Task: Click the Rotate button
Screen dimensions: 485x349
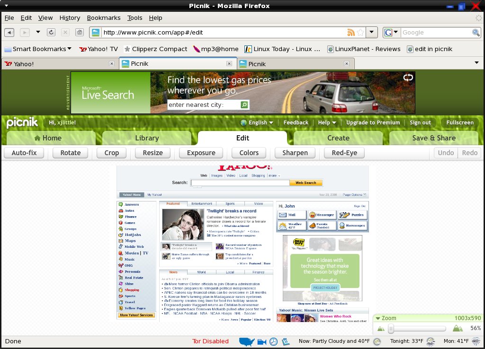Action: click(71, 153)
